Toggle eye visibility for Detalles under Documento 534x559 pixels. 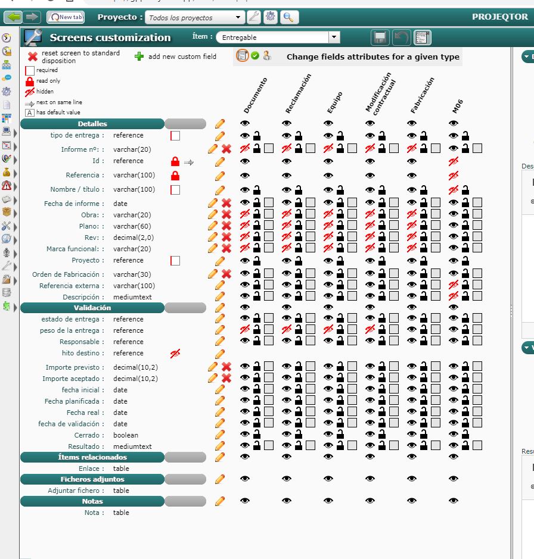(x=245, y=123)
